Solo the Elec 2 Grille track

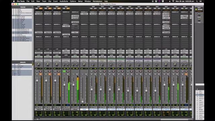click(110, 74)
